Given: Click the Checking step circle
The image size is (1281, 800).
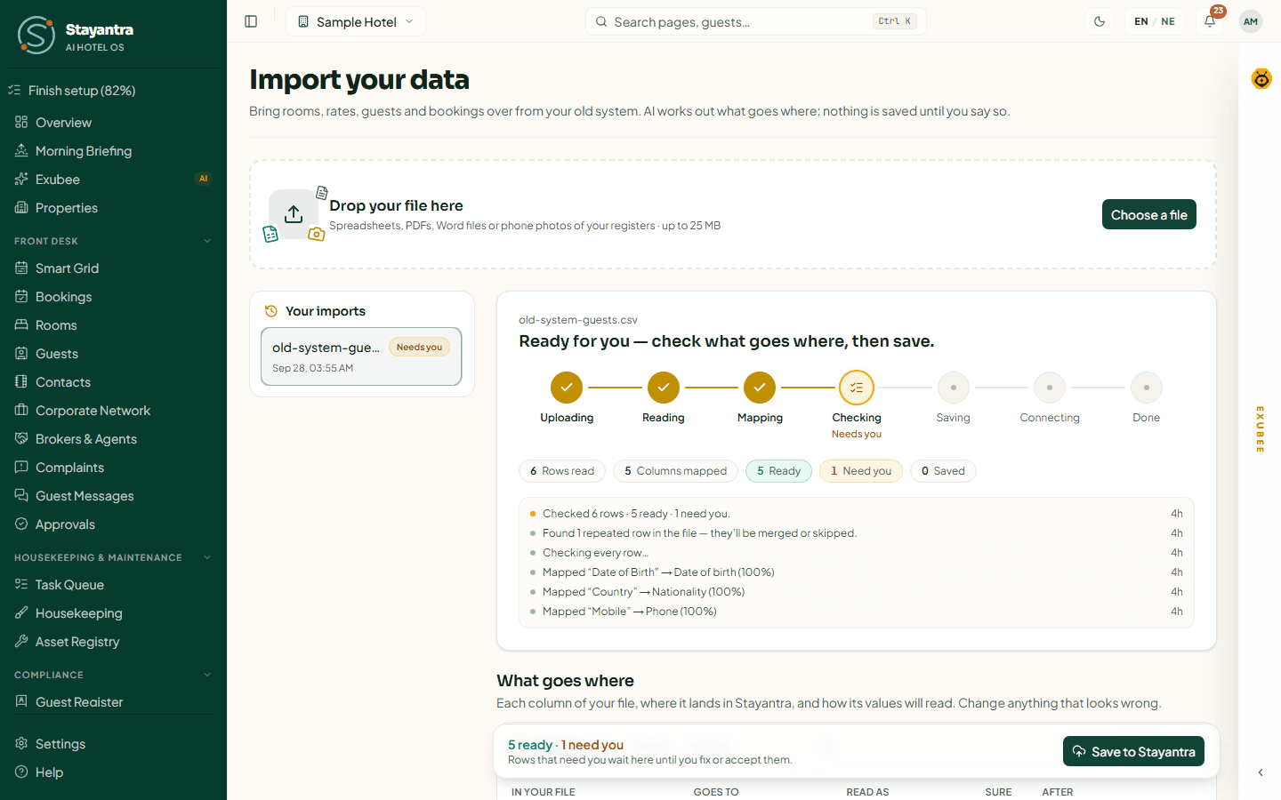Looking at the screenshot, I should [x=857, y=388].
